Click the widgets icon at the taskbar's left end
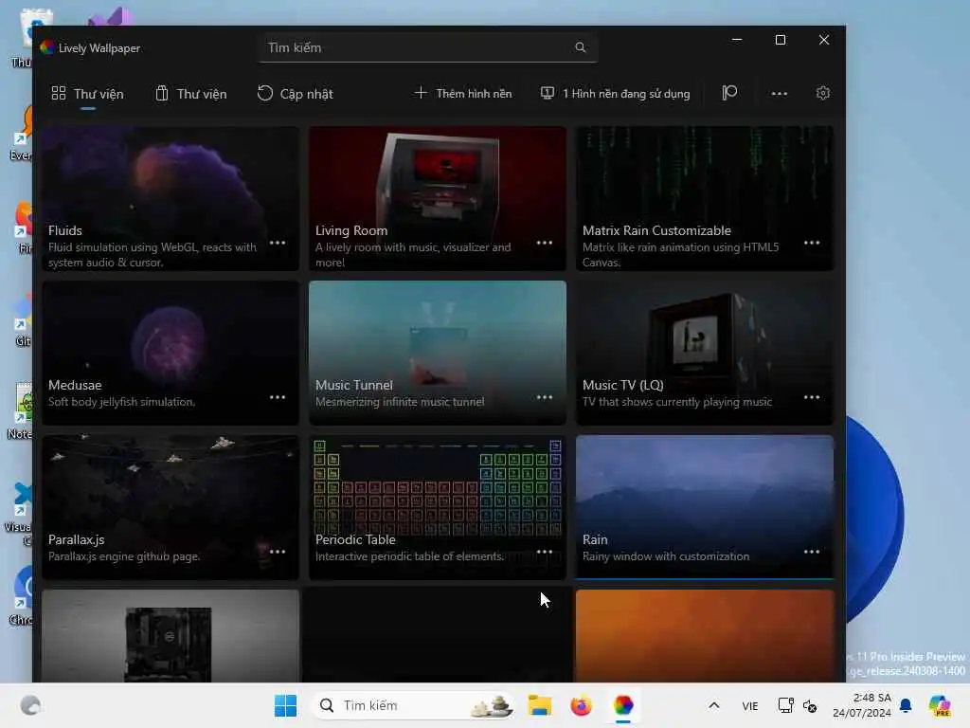This screenshot has width=970, height=728. click(30, 705)
